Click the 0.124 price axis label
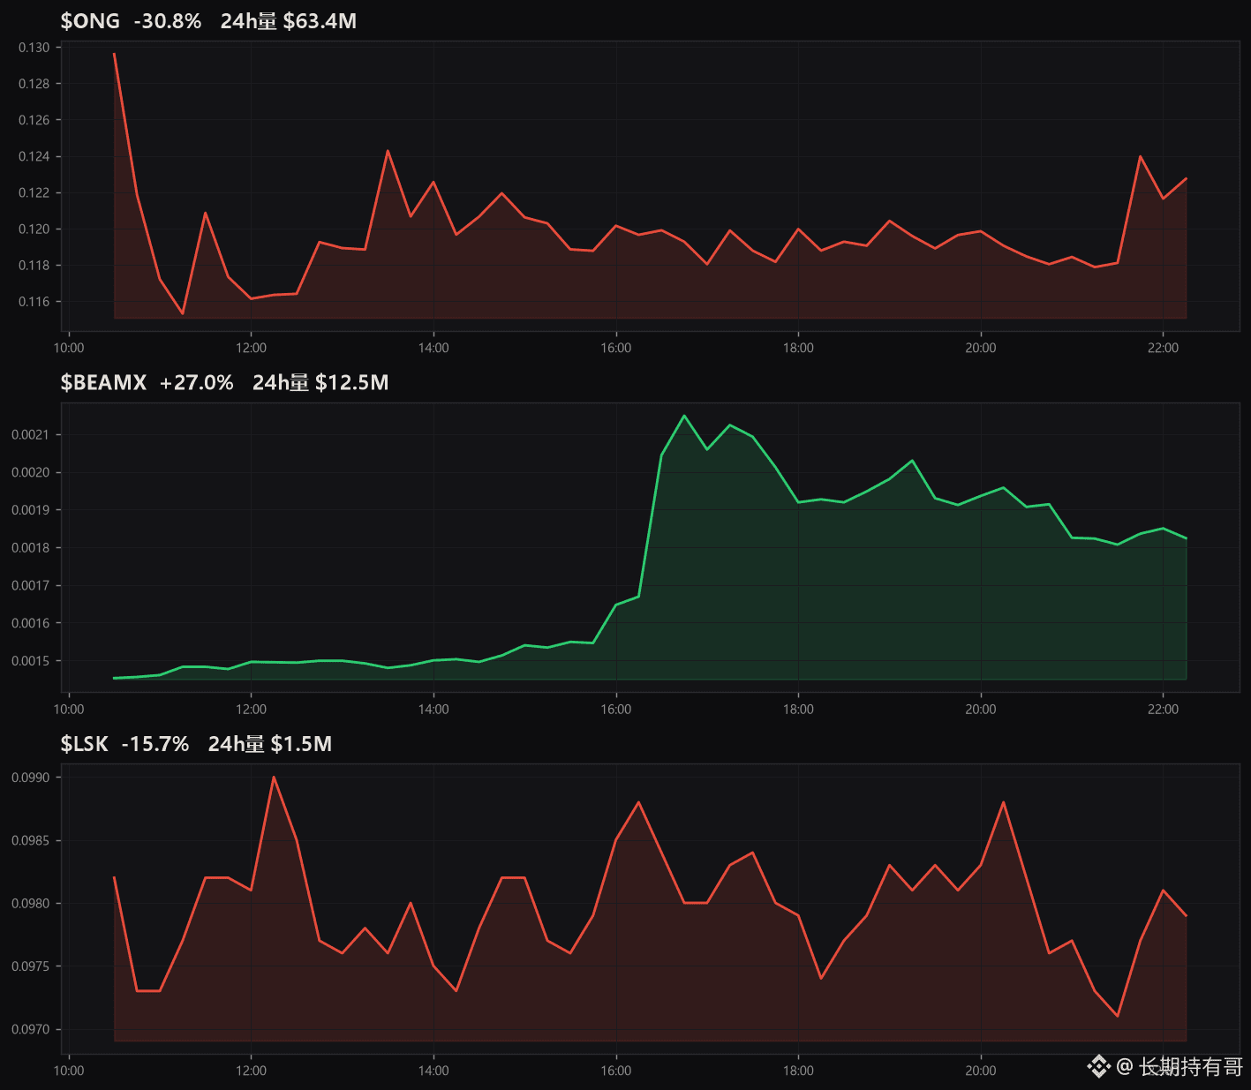This screenshot has height=1090, width=1251. click(34, 157)
